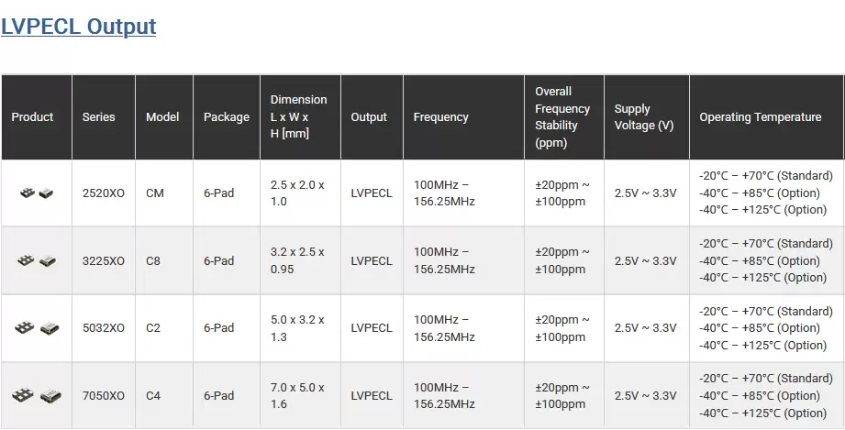845x430 pixels.
Task: Click the Overall Frequency Stability header
Action: [562, 117]
